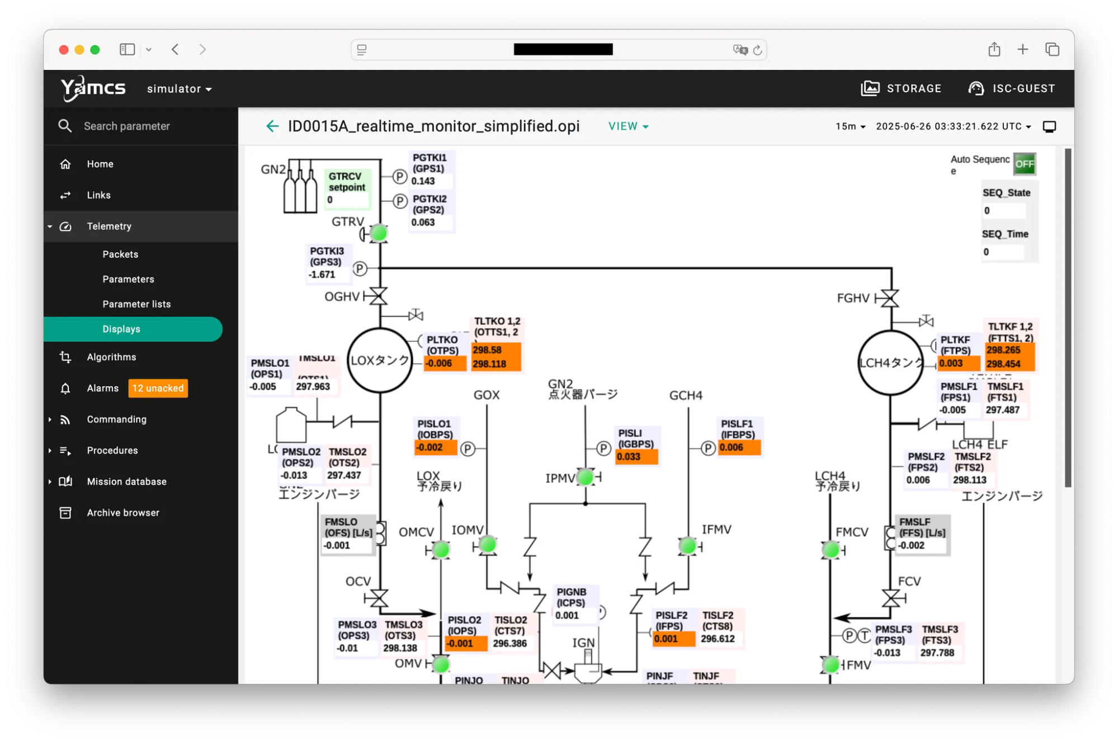
Task: Click the SEQ_Time value field
Action: (x=1003, y=252)
